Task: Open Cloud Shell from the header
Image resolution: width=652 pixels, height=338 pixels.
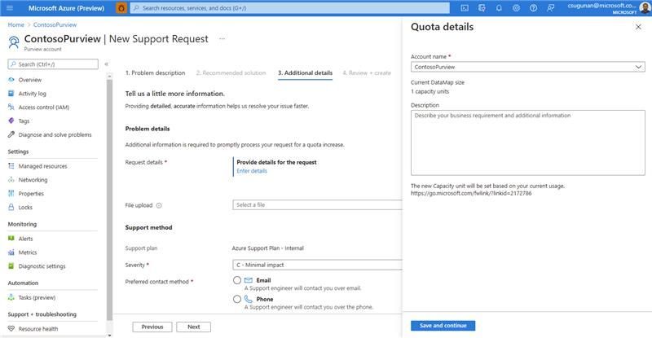Action: coord(465,8)
